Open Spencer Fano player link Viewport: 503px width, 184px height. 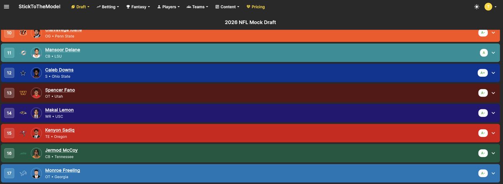(60, 90)
